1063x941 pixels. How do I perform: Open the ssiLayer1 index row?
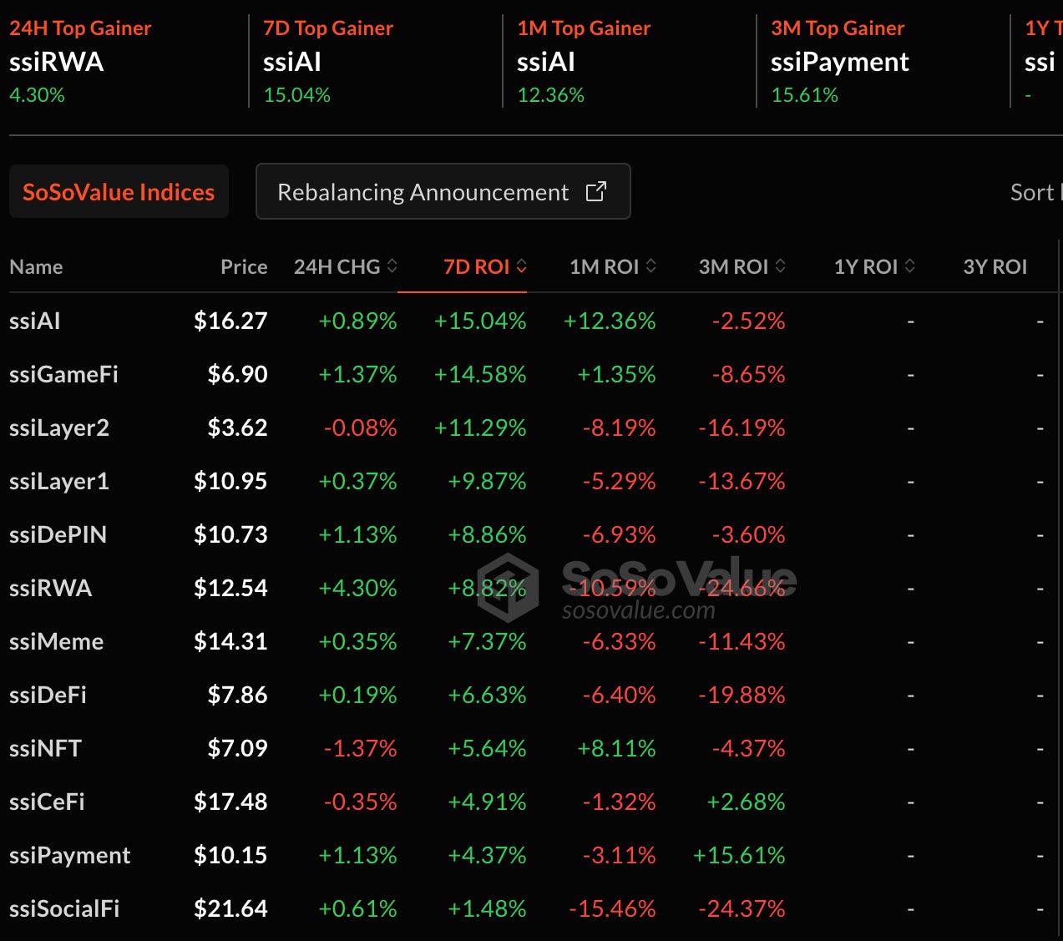531,481
